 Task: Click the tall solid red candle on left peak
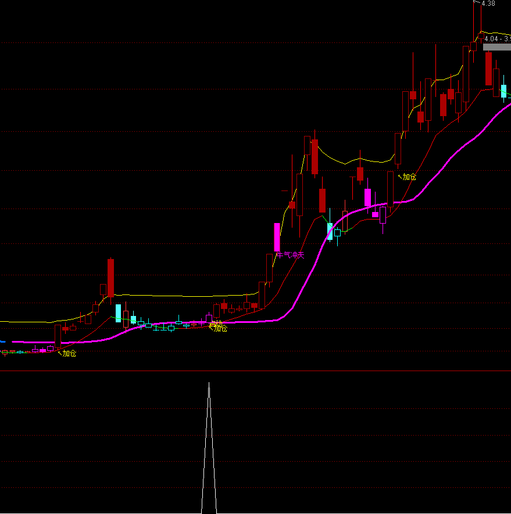coord(110,278)
